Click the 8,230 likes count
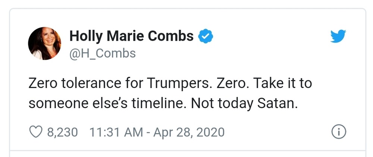Viewport: 373px width, 157px height. (63, 132)
